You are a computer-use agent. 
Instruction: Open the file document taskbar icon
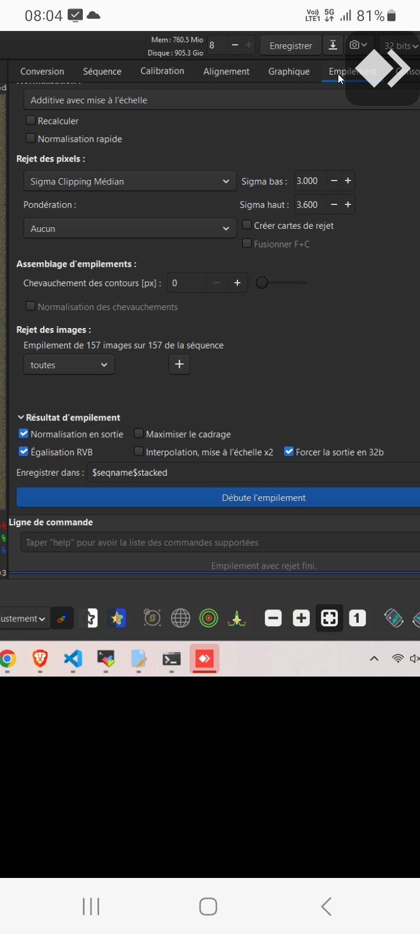(139, 659)
